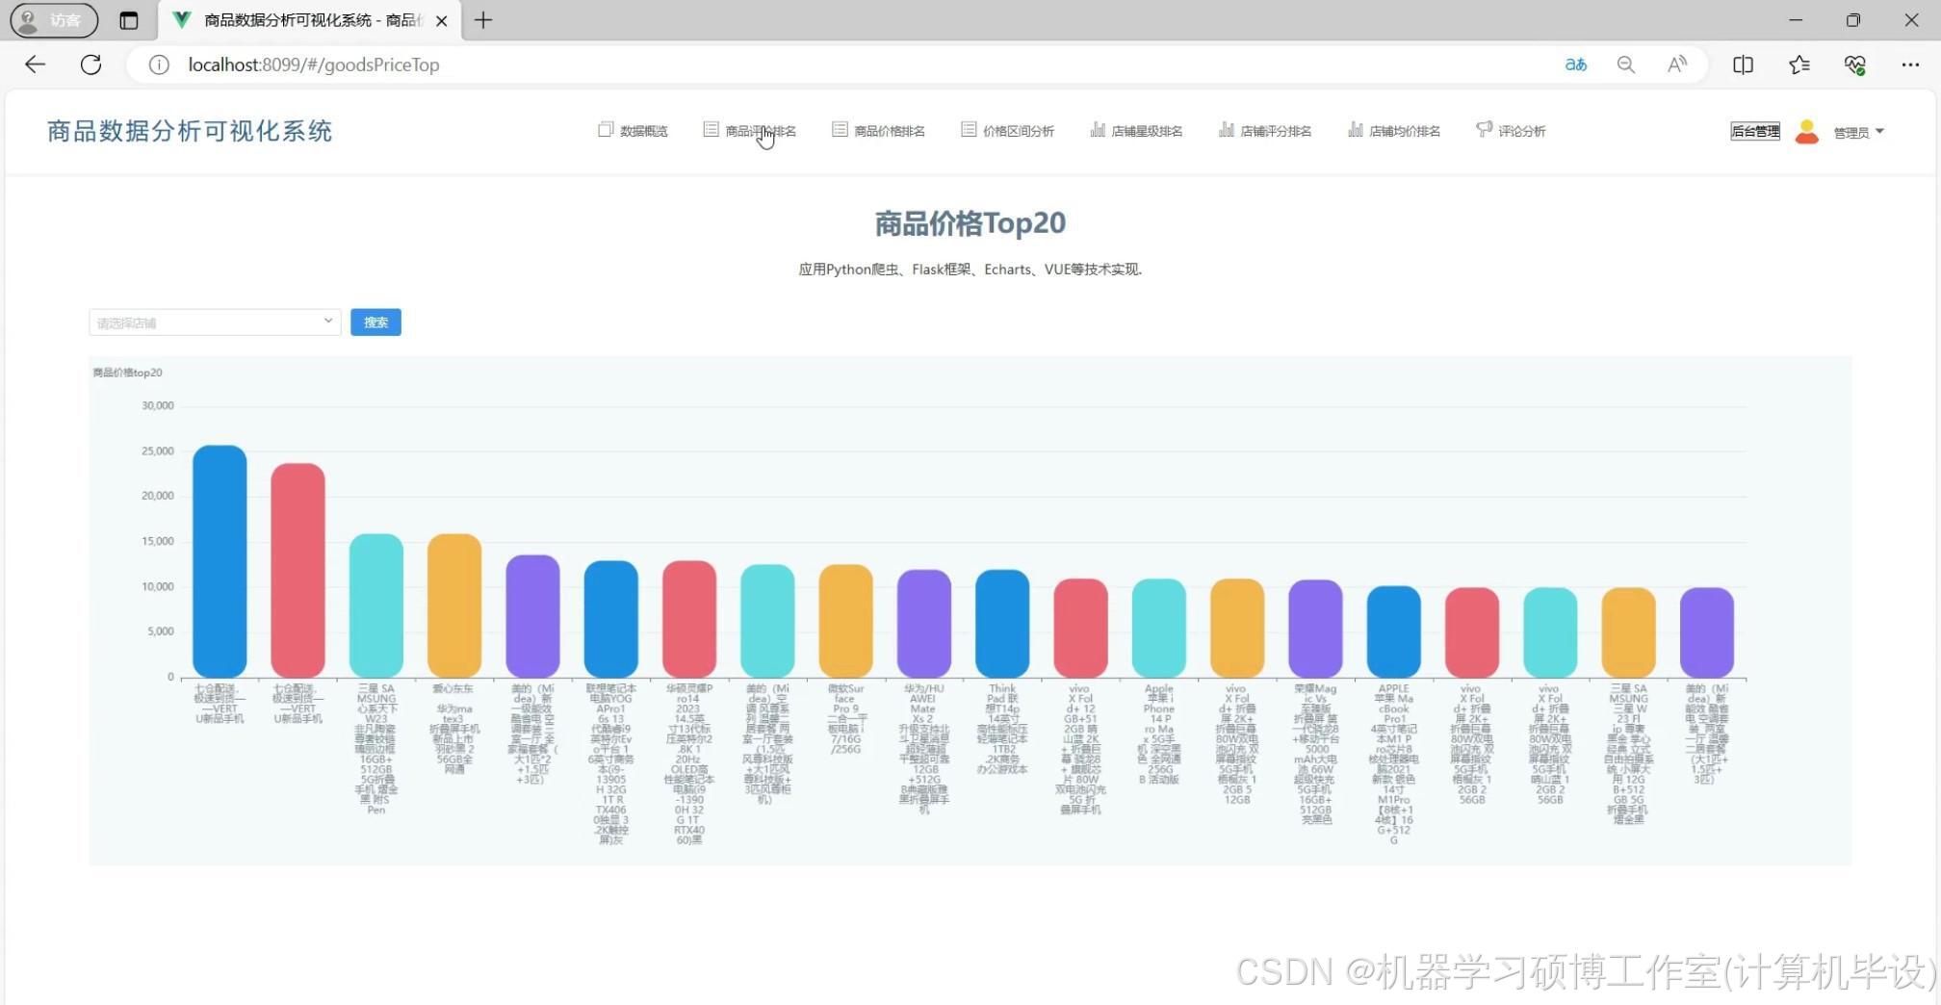
Task: Expand the 管理员 user dropdown
Action: click(1858, 132)
